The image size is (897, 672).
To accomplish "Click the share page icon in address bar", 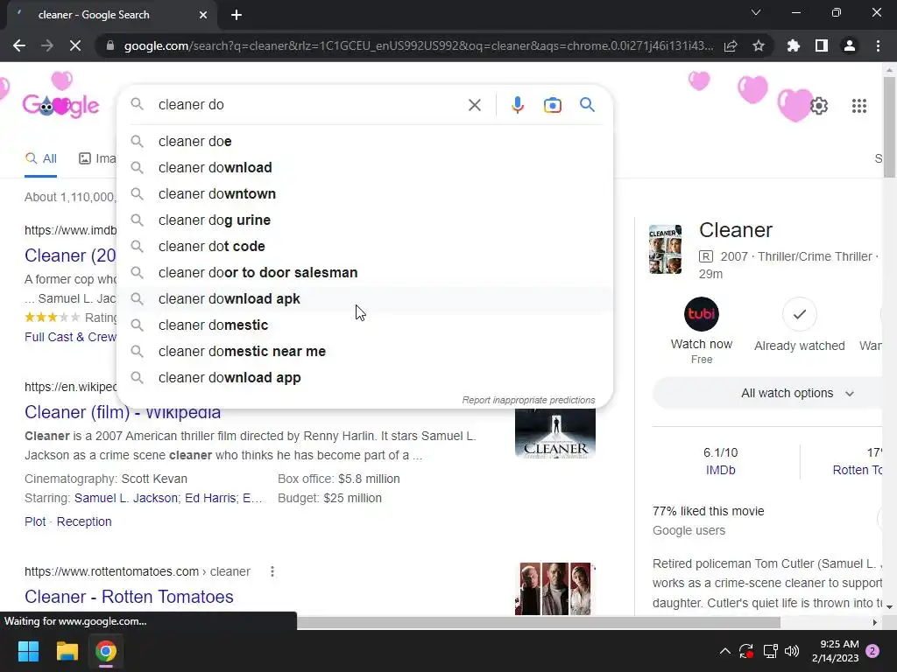I will pyautogui.click(x=731, y=45).
